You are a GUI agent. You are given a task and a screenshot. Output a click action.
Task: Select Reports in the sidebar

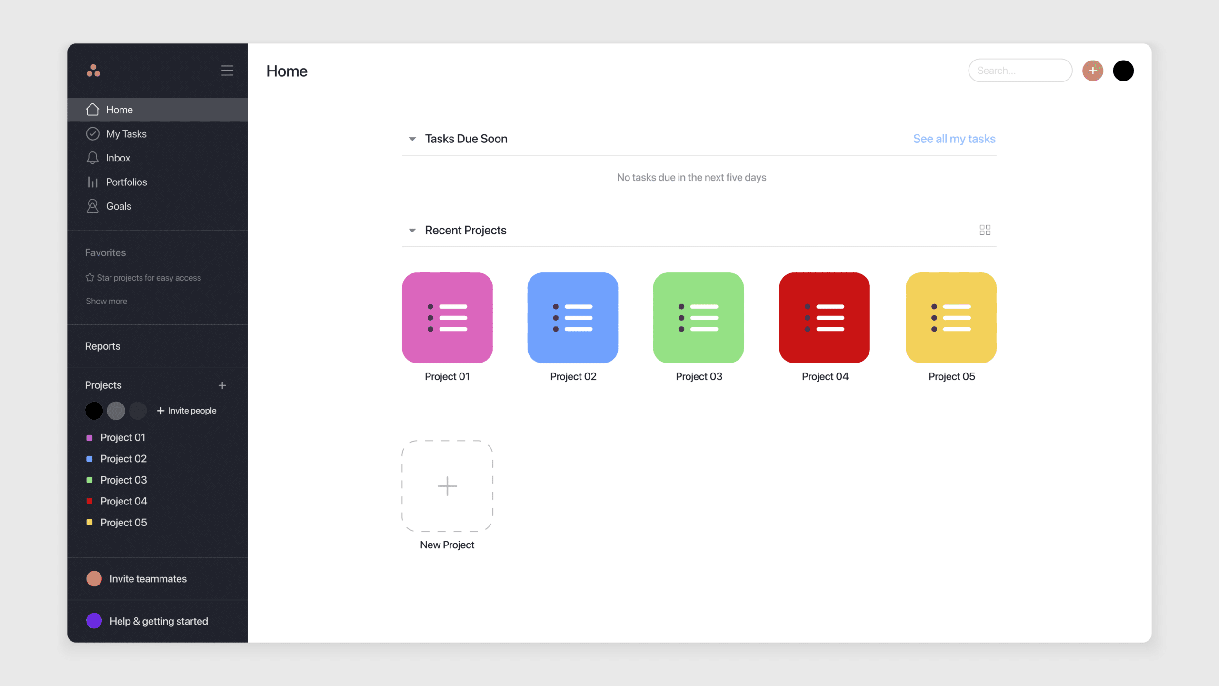(102, 346)
